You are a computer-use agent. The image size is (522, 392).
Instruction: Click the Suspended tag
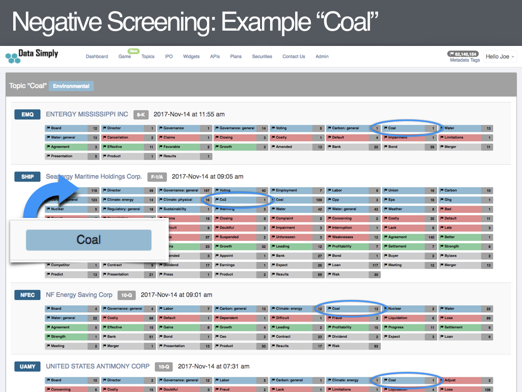pyautogui.click(x=241, y=237)
